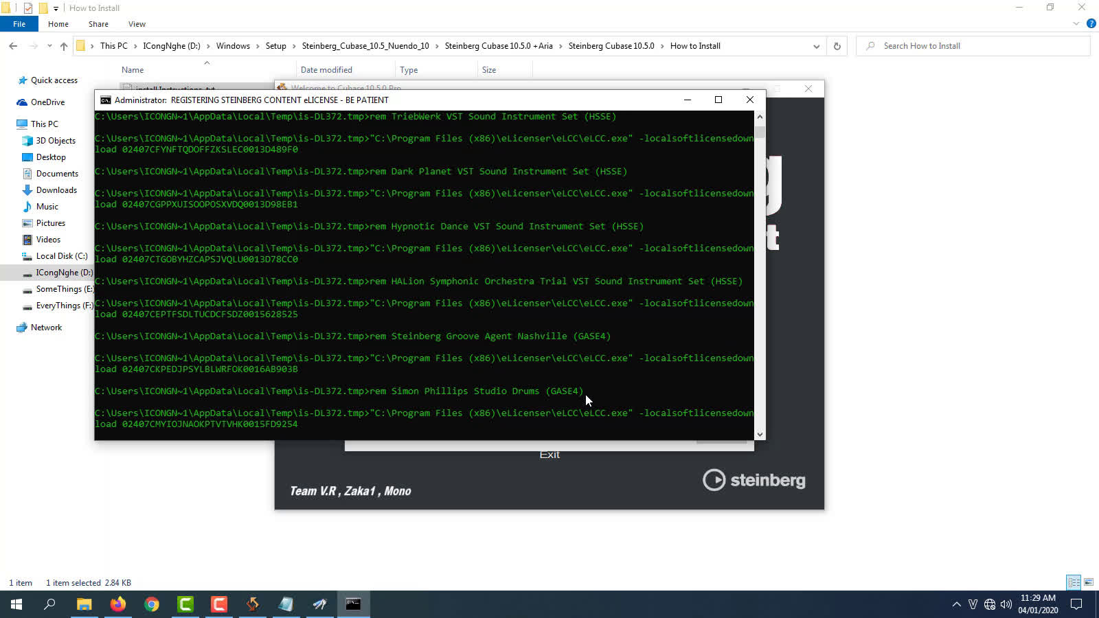Open recent locations dropdown arrow
Screen dimensions: 1099x618
(49, 46)
